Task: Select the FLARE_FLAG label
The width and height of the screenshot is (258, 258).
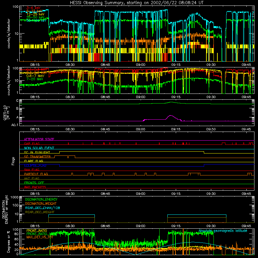Action: tap(34, 161)
